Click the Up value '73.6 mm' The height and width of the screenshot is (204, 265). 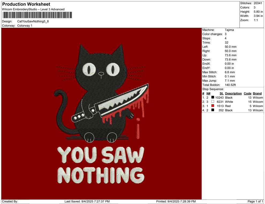click(230, 55)
